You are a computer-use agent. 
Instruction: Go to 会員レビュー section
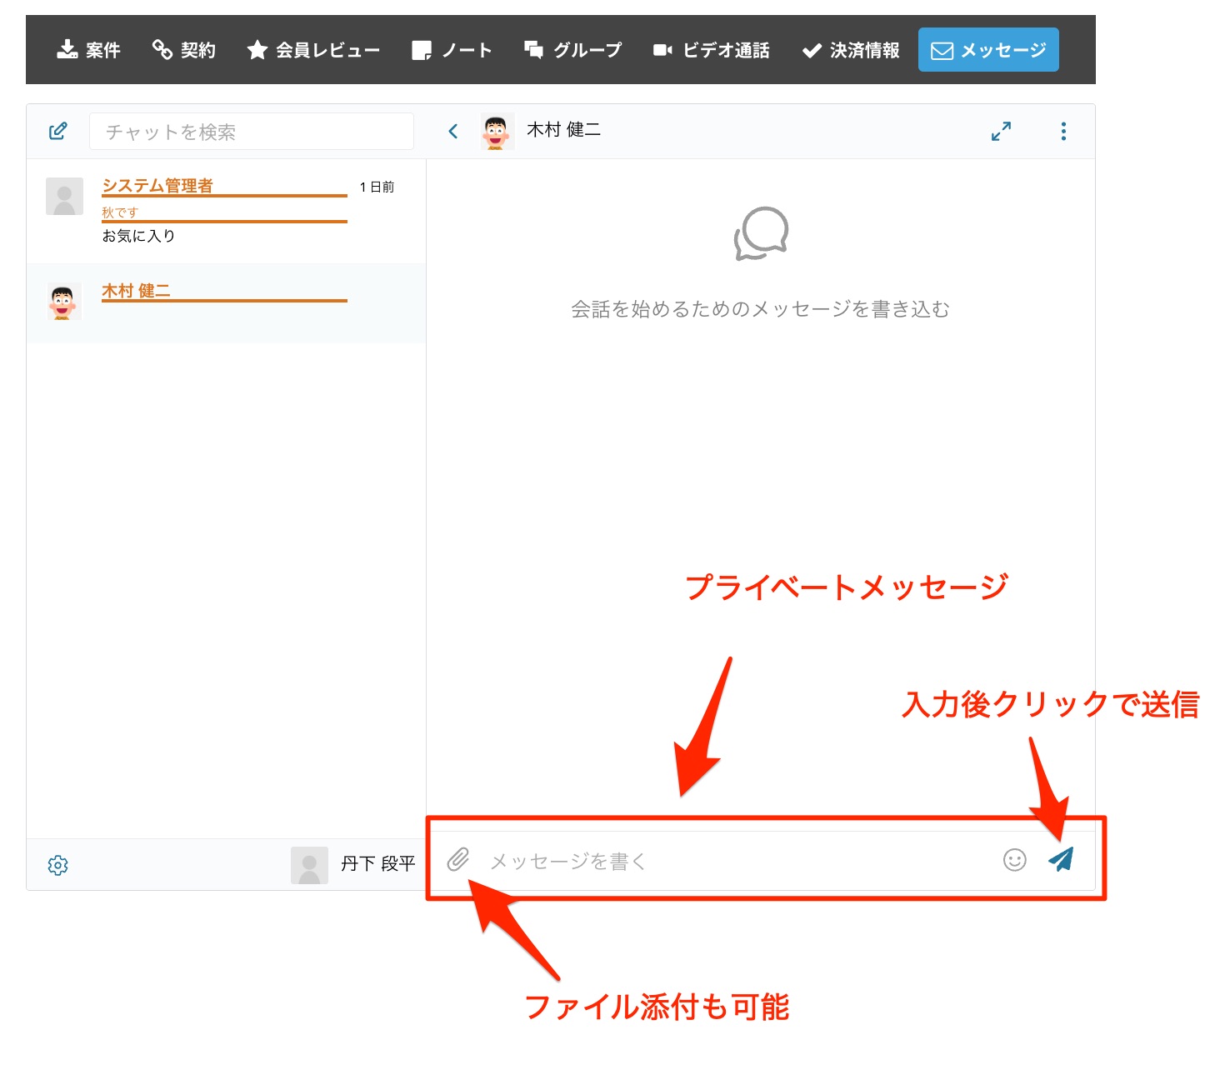point(313,50)
